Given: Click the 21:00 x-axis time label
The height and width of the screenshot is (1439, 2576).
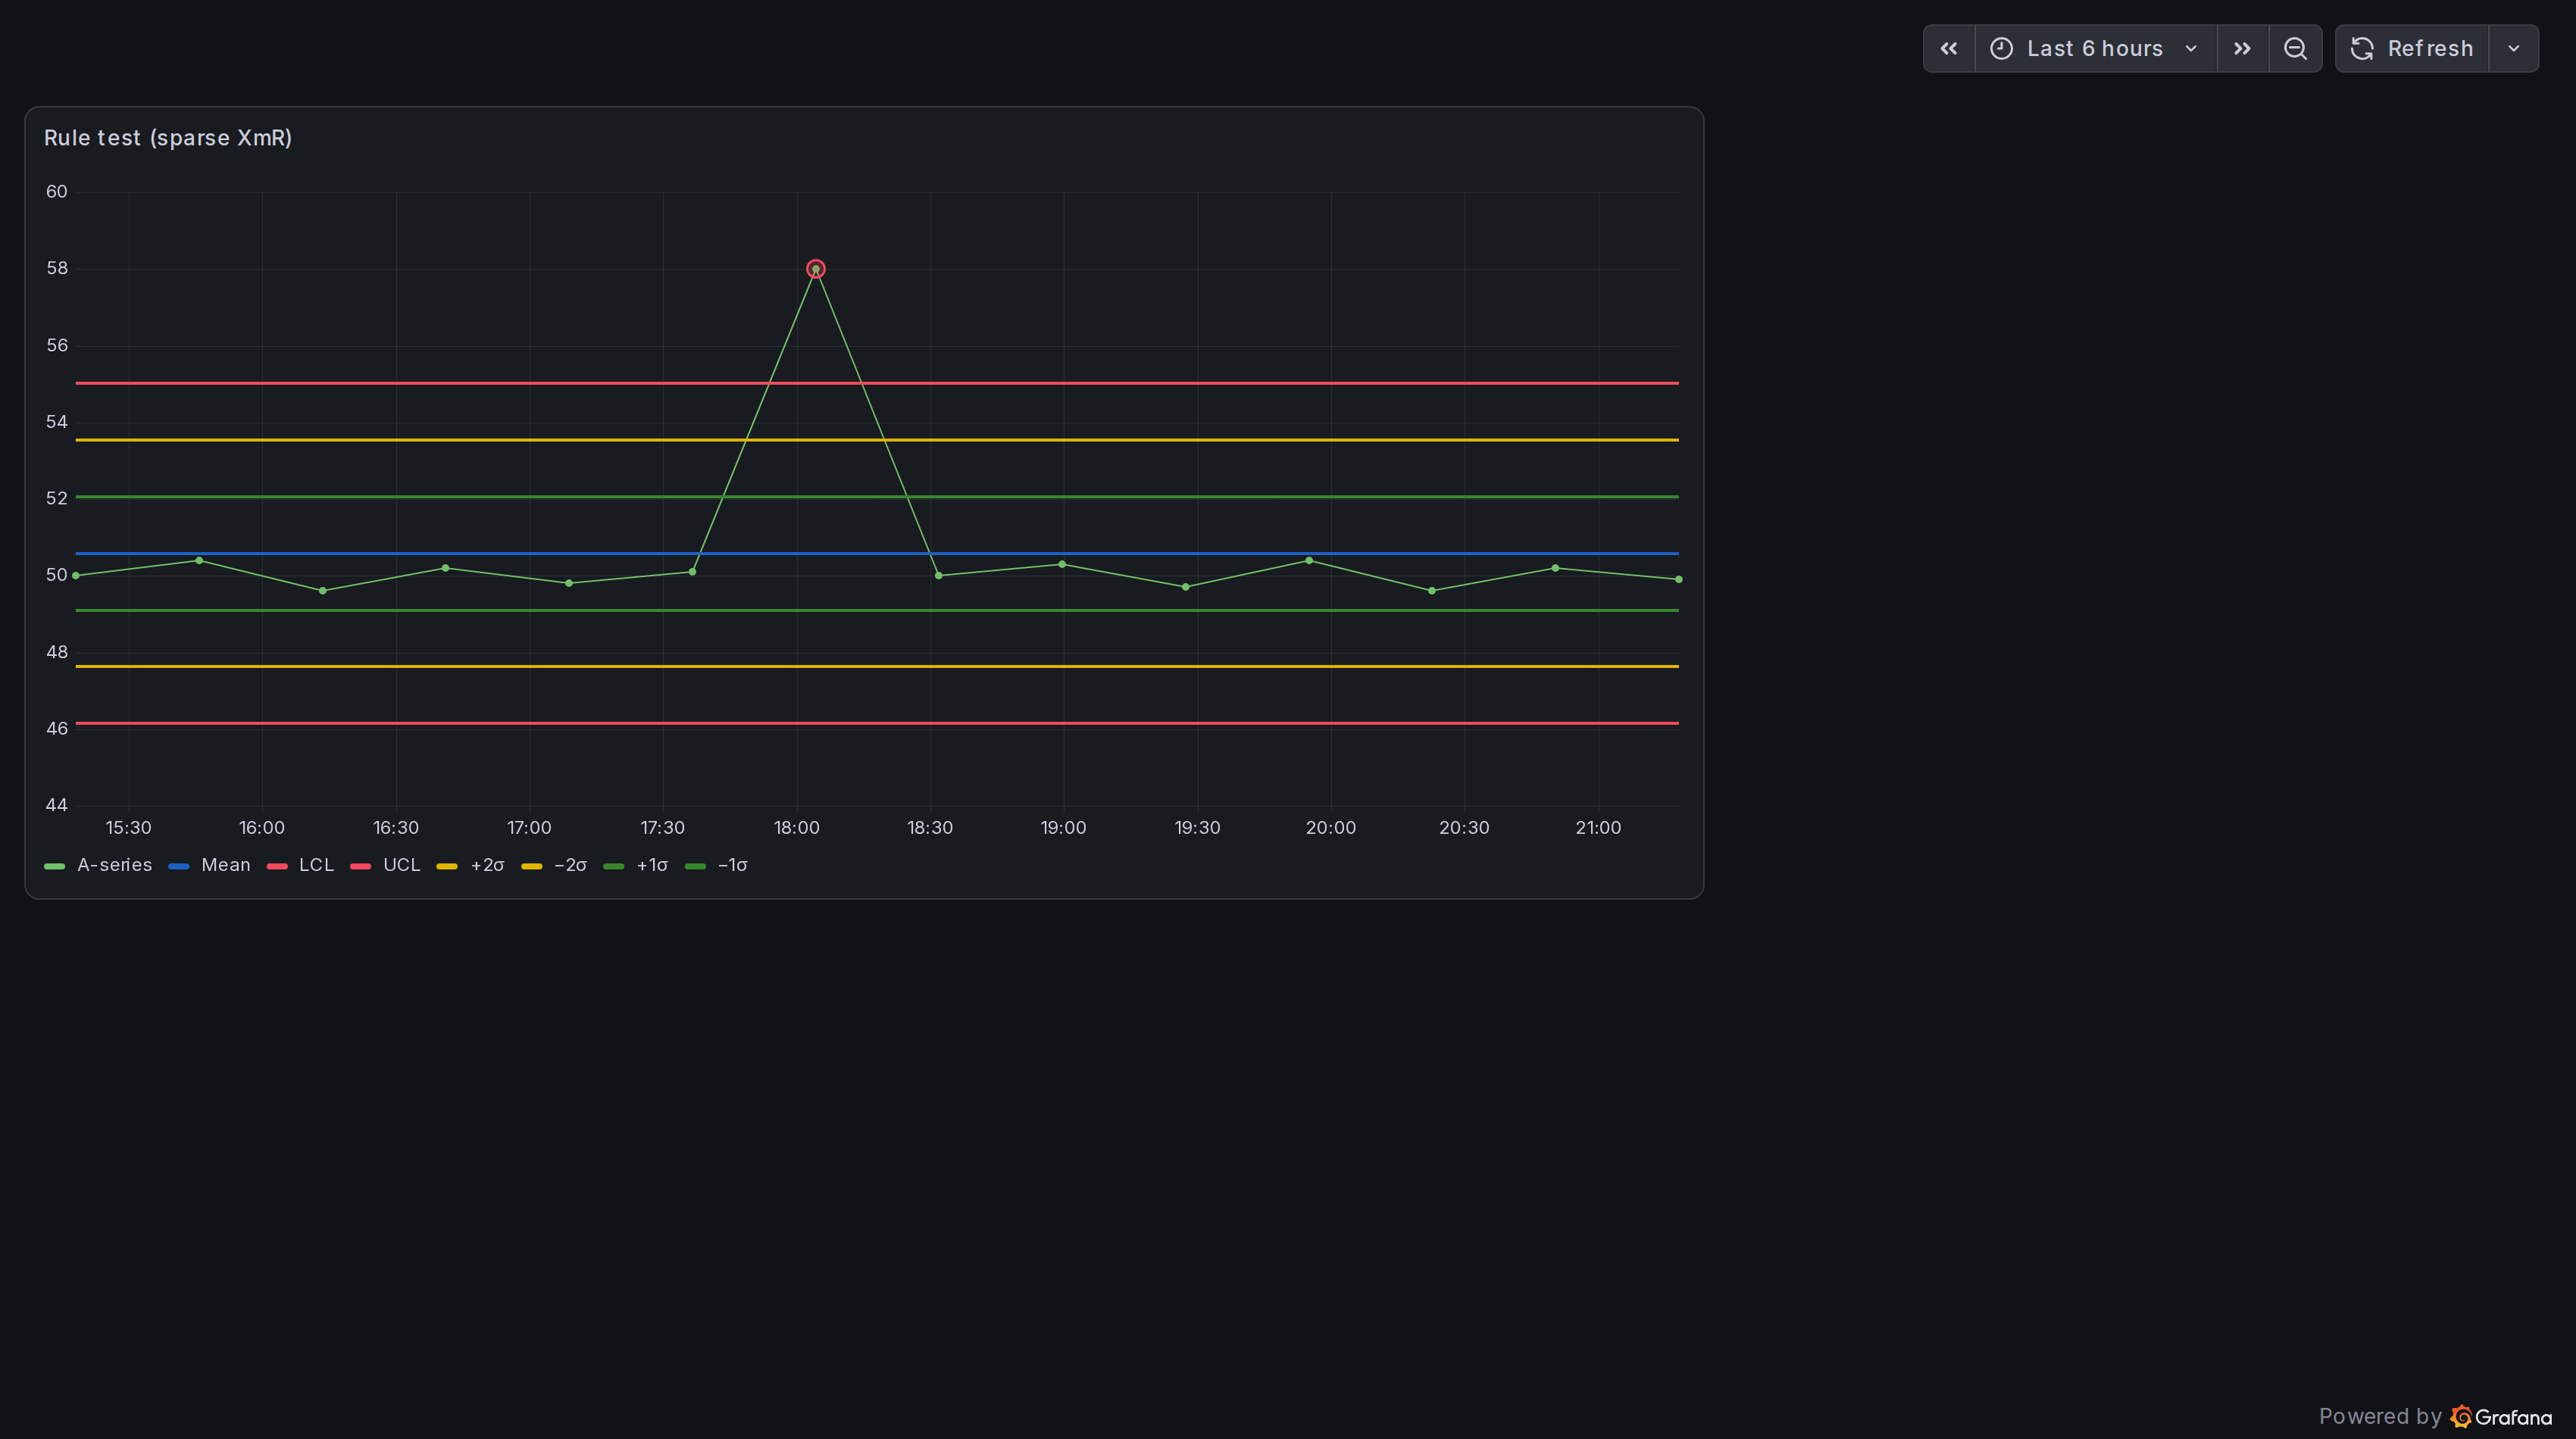Looking at the screenshot, I should point(1598,827).
